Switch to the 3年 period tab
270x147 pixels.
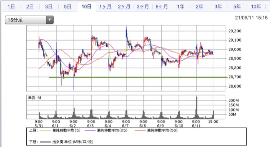218,7
